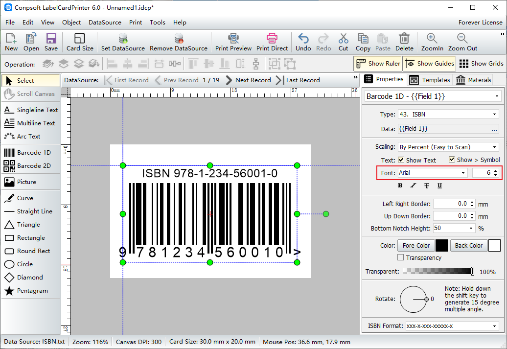This screenshot has width=507, height=349.
Task: Click Remove DataSource in the toolbar
Action: (179, 42)
